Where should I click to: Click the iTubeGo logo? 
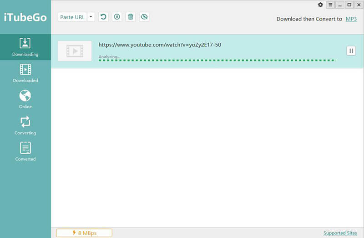pos(25,17)
